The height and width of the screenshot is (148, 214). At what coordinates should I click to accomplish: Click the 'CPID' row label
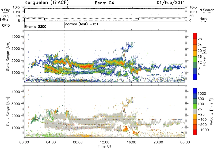coord(6,25)
